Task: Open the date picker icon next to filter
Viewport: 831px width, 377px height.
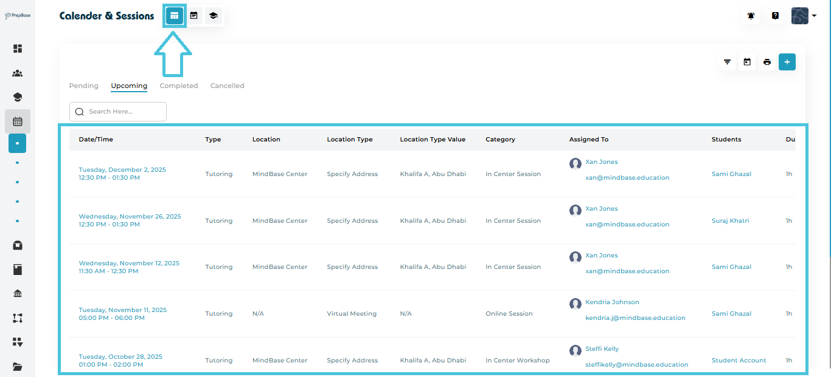Action: point(747,62)
